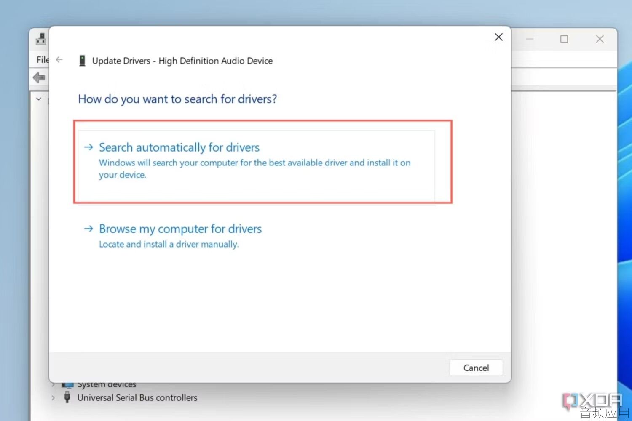Select Universal Serial Bus controllers entry
This screenshot has width=632, height=421.
[137, 397]
